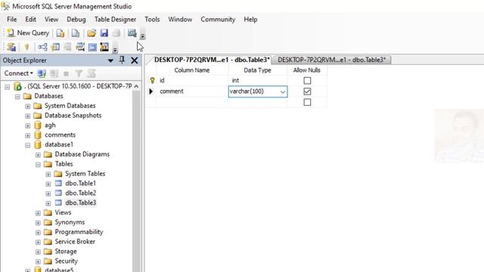Toggle Allow Nulls for the id column
This screenshot has width=484, height=272.
pyautogui.click(x=307, y=81)
